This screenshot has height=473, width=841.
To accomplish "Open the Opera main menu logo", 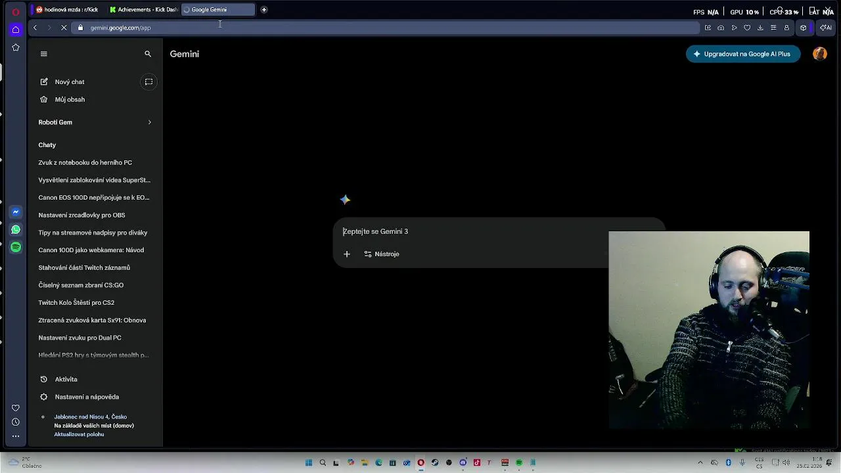I will [16, 12].
